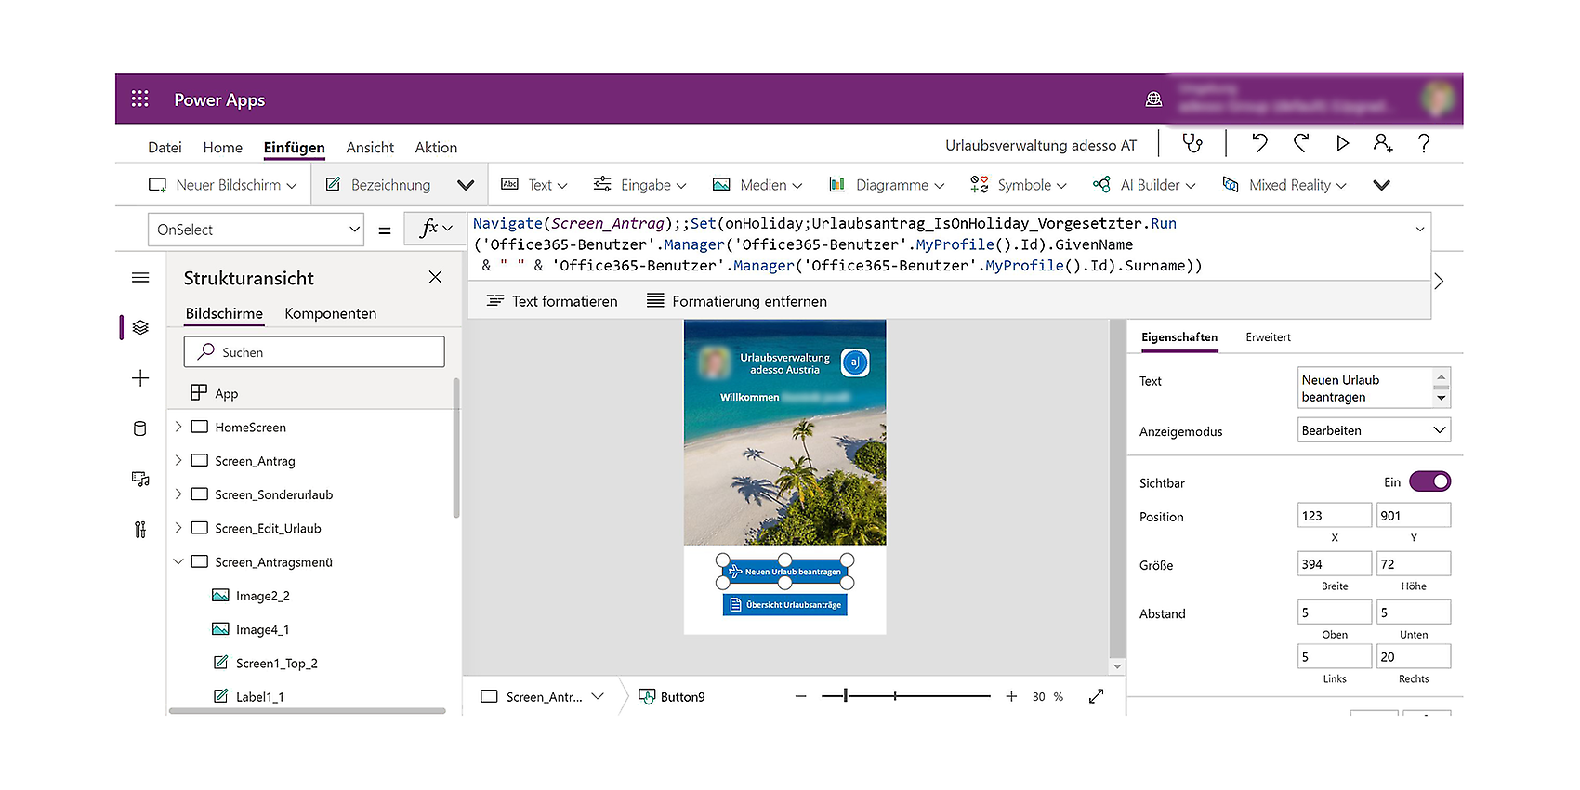Open the Text insert dropdown
Screen dimensions: 1580x790
[534, 185]
